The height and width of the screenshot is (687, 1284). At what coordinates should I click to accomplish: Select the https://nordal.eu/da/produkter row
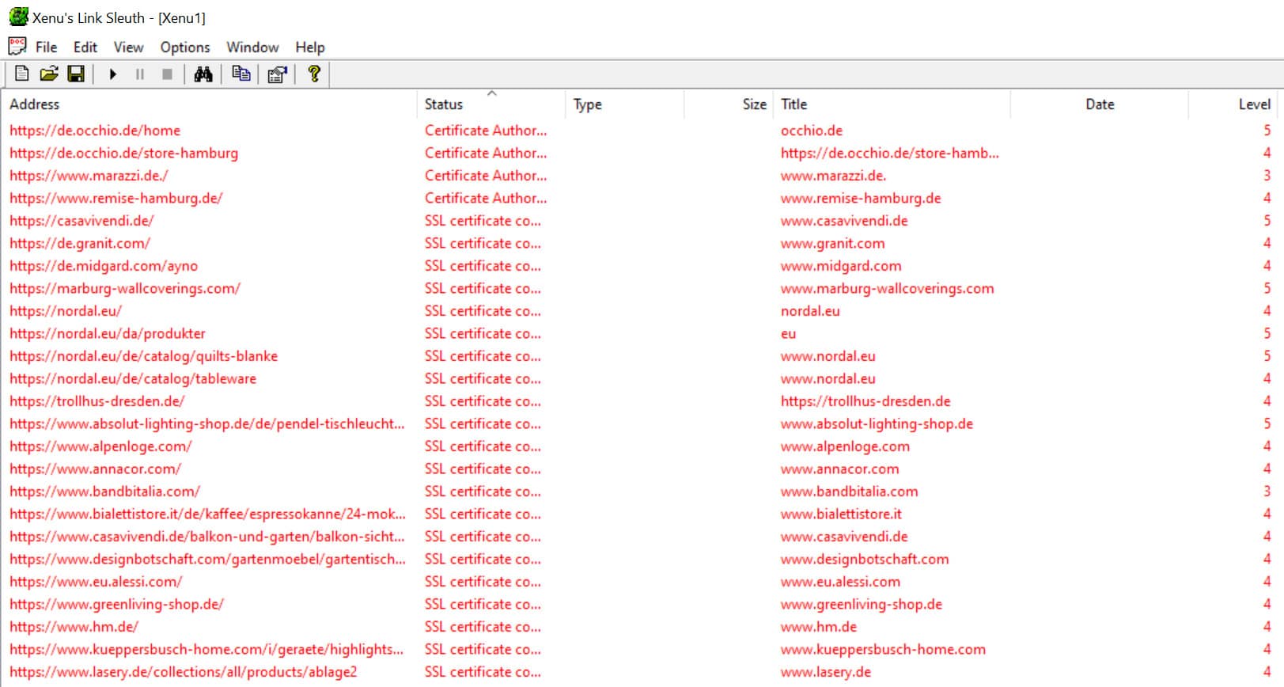click(x=642, y=333)
